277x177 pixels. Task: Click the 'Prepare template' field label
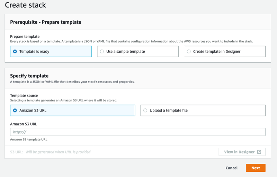(25, 37)
